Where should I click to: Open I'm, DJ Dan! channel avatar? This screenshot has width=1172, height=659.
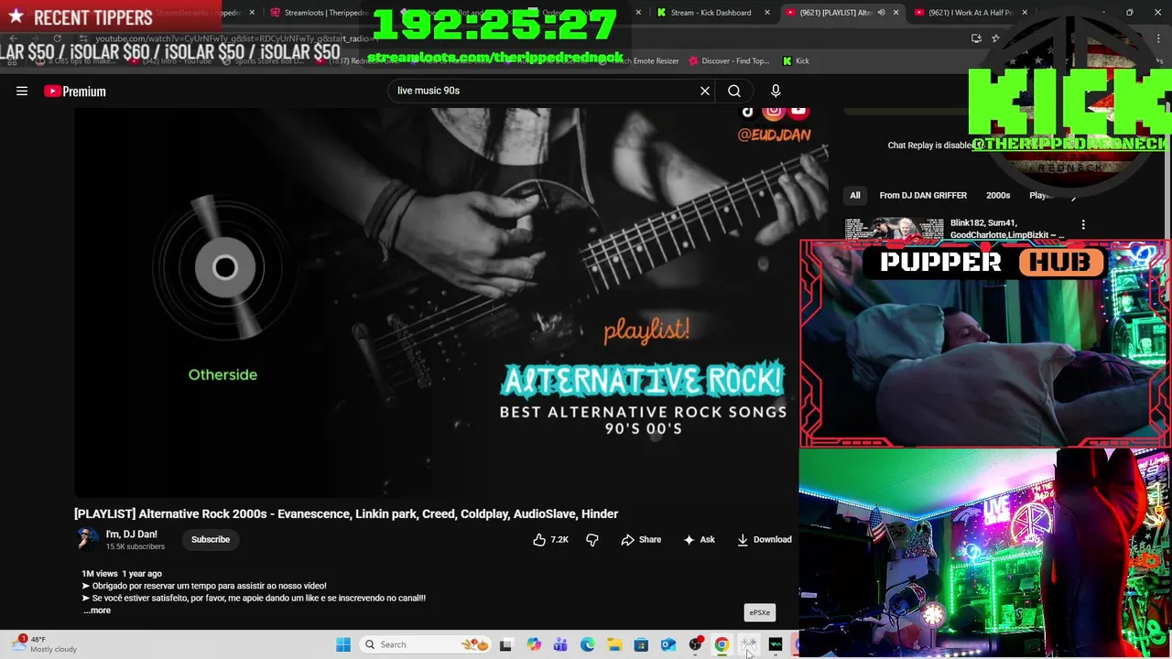pyautogui.click(x=87, y=539)
